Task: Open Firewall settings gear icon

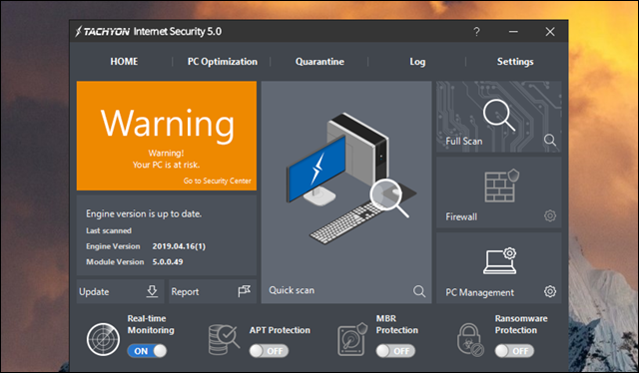Action: click(x=550, y=215)
